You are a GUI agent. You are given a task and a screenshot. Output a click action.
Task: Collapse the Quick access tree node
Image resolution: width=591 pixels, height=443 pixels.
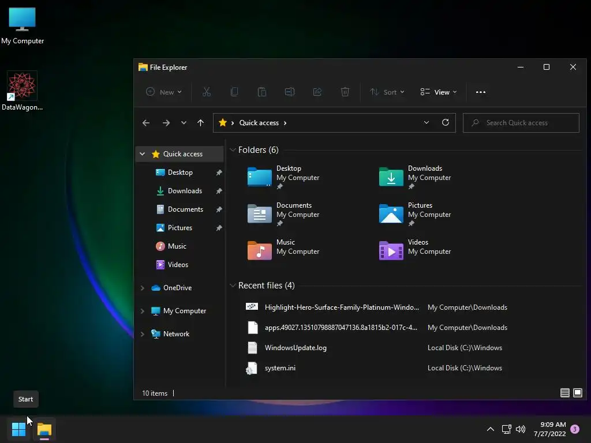click(x=143, y=153)
